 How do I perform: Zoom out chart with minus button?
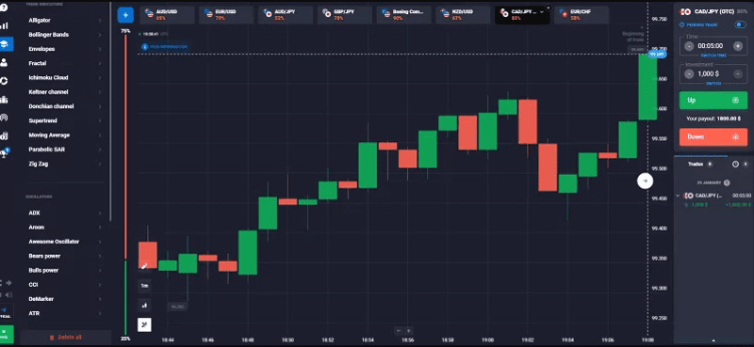[x=398, y=331]
